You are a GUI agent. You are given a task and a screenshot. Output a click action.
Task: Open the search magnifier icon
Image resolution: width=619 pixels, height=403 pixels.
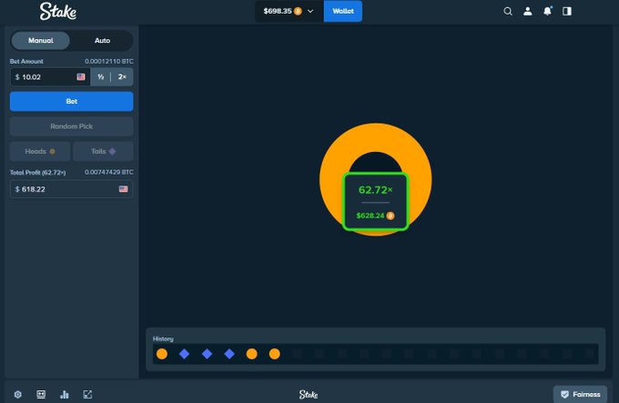(508, 12)
